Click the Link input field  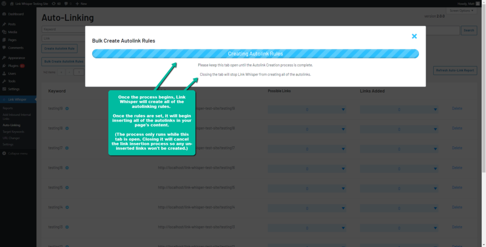coord(64,38)
